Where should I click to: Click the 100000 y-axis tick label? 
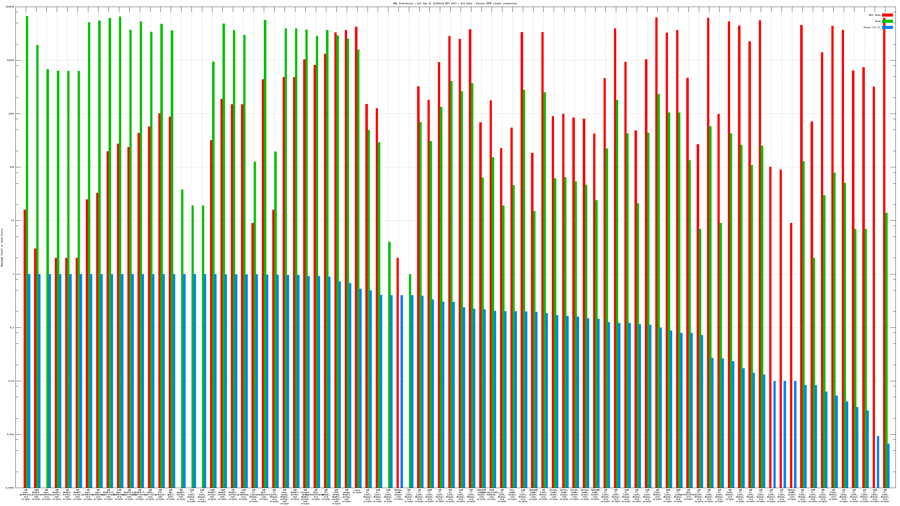pyautogui.click(x=10, y=7)
